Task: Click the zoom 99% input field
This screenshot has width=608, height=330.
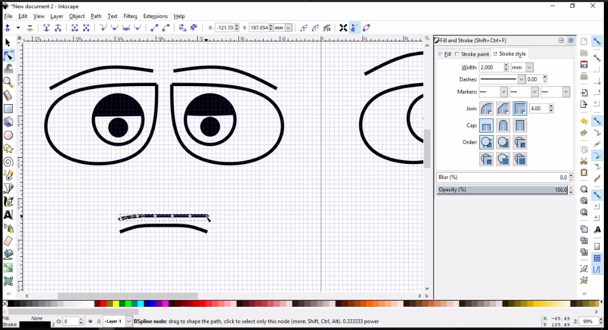Action: pyautogui.click(x=588, y=321)
